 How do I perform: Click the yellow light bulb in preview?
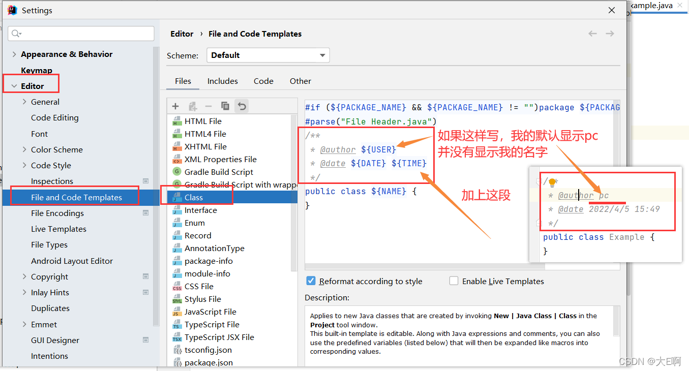(x=552, y=183)
